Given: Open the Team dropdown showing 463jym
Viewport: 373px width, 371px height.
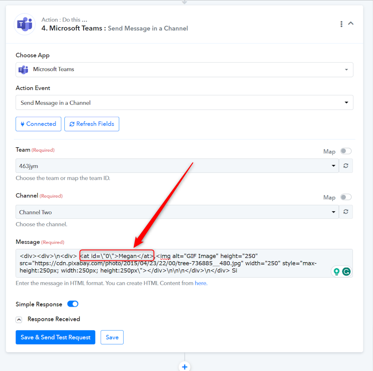Looking at the screenshot, I should 177,166.
